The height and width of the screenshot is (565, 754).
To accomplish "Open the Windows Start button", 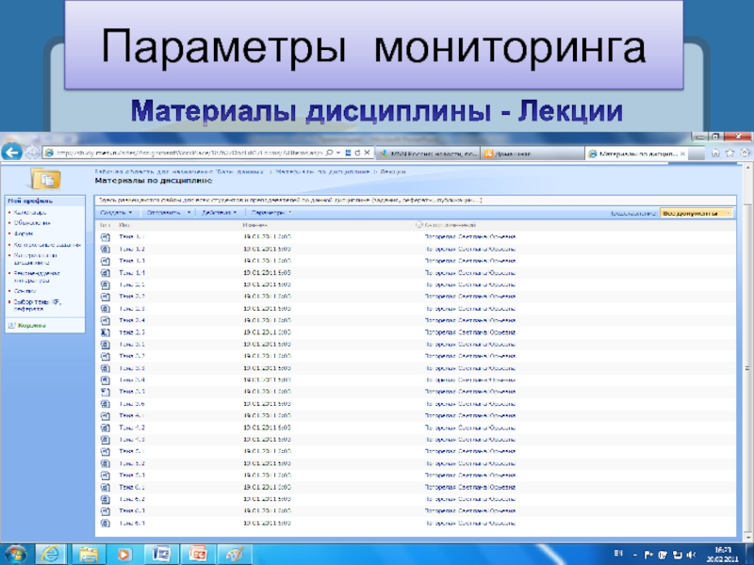I will [15, 555].
